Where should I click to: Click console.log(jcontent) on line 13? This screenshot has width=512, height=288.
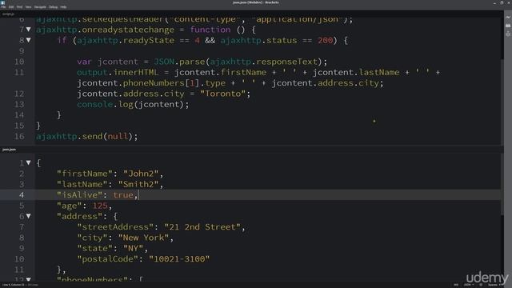click(133, 105)
